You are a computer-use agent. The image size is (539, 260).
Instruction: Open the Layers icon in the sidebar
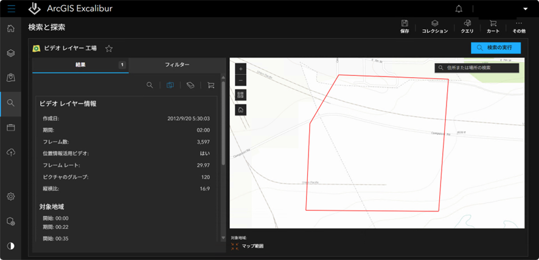tap(10, 53)
